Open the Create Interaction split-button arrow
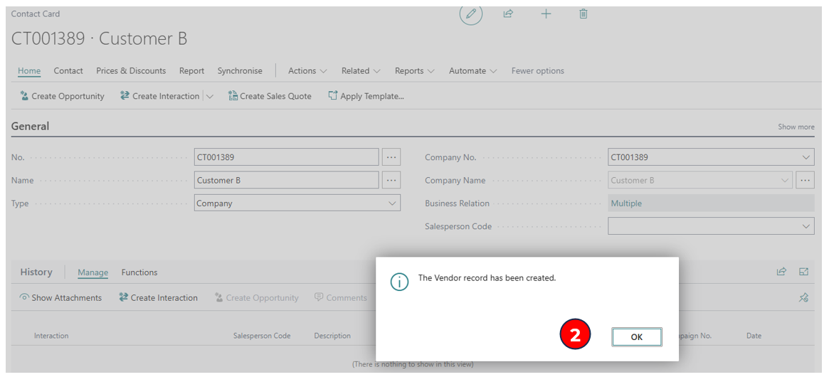The image size is (829, 377). click(209, 96)
